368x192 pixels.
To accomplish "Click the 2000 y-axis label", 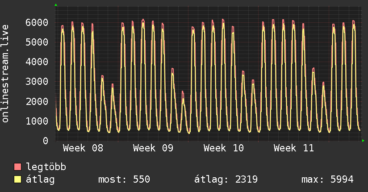I will tap(37, 101).
